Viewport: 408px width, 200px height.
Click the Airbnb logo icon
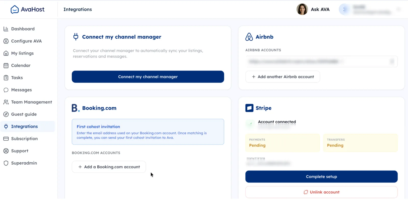pyautogui.click(x=249, y=37)
